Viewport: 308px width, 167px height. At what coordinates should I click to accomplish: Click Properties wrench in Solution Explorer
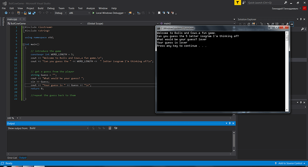pos(287,24)
